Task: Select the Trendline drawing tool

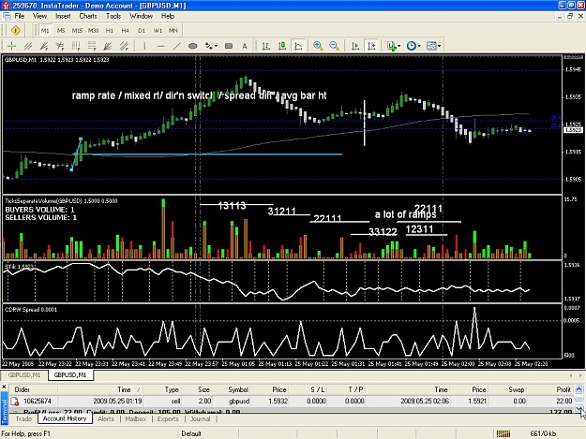Action: tap(176, 46)
